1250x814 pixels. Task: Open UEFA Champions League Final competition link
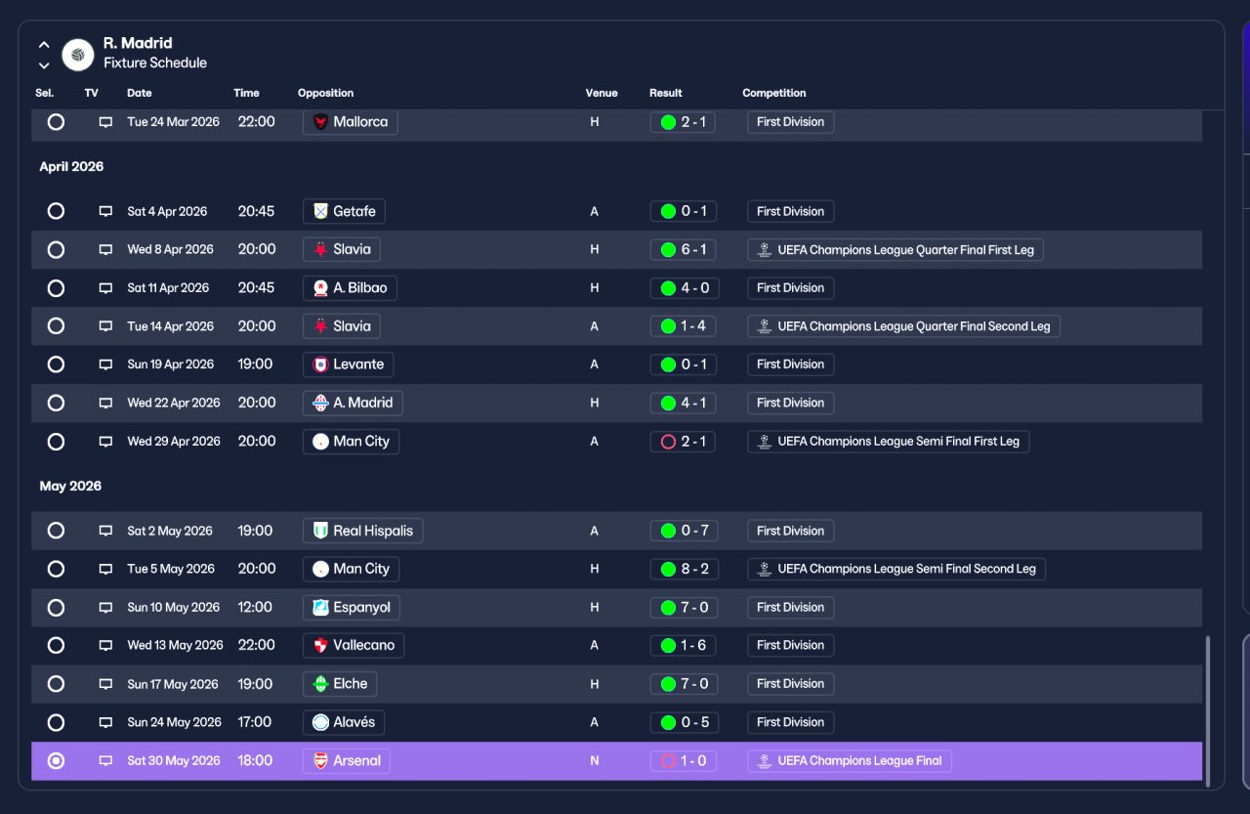click(x=850, y=761)
